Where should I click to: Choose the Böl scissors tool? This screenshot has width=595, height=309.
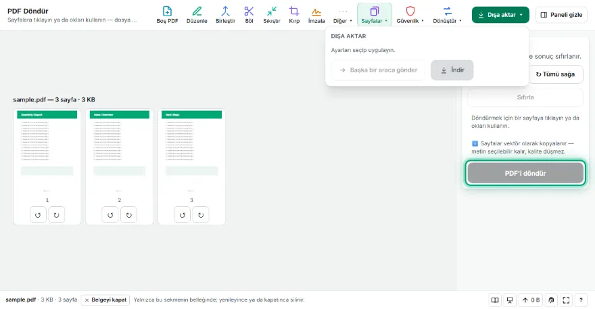click(249, 15)
